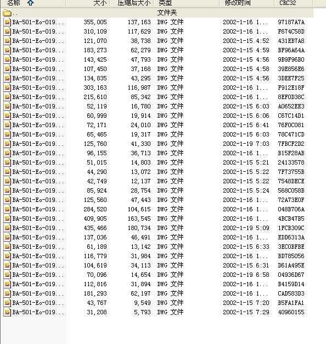Click modified time 2002-1-19 5:09

(x=246, y=228)
